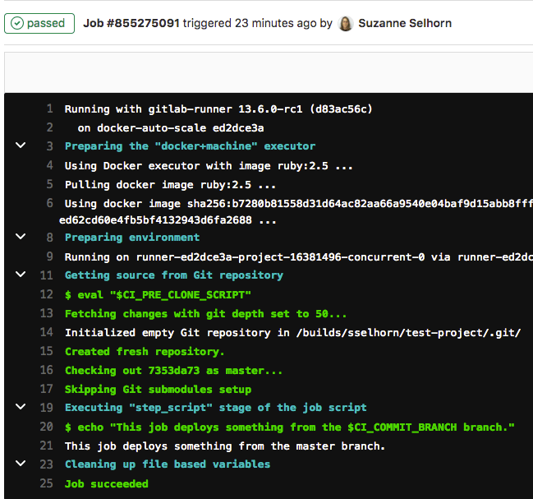Click 'Getting source from Git repository' header
Screen dimensions: 533x499
(173, 275)
